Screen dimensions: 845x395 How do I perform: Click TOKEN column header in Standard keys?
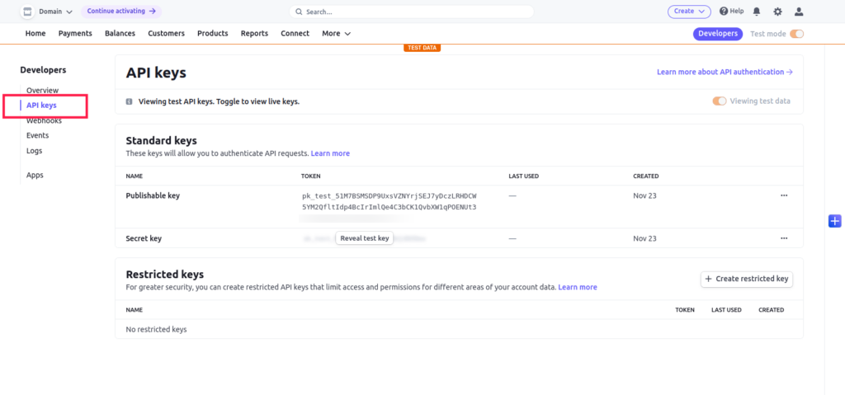(x=311, y=176)
